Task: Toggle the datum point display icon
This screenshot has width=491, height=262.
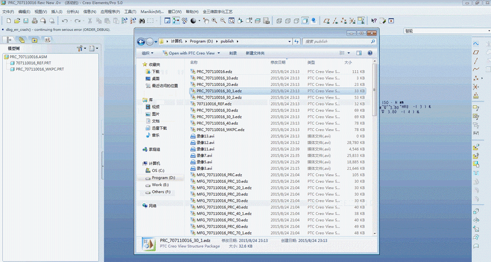Action: [x=344, y=20]
